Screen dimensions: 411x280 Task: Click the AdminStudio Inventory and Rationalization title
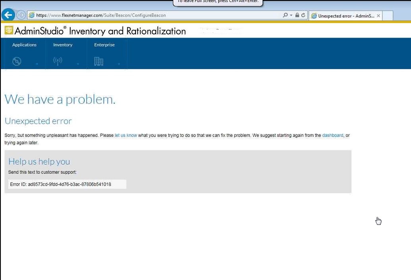[x=100, y=31]
